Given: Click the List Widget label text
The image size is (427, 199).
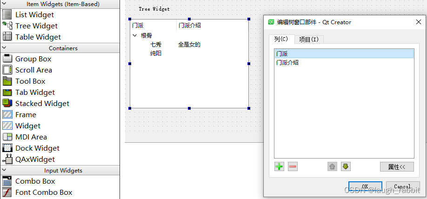Looking at the screenshot, I should click(34, 15).
